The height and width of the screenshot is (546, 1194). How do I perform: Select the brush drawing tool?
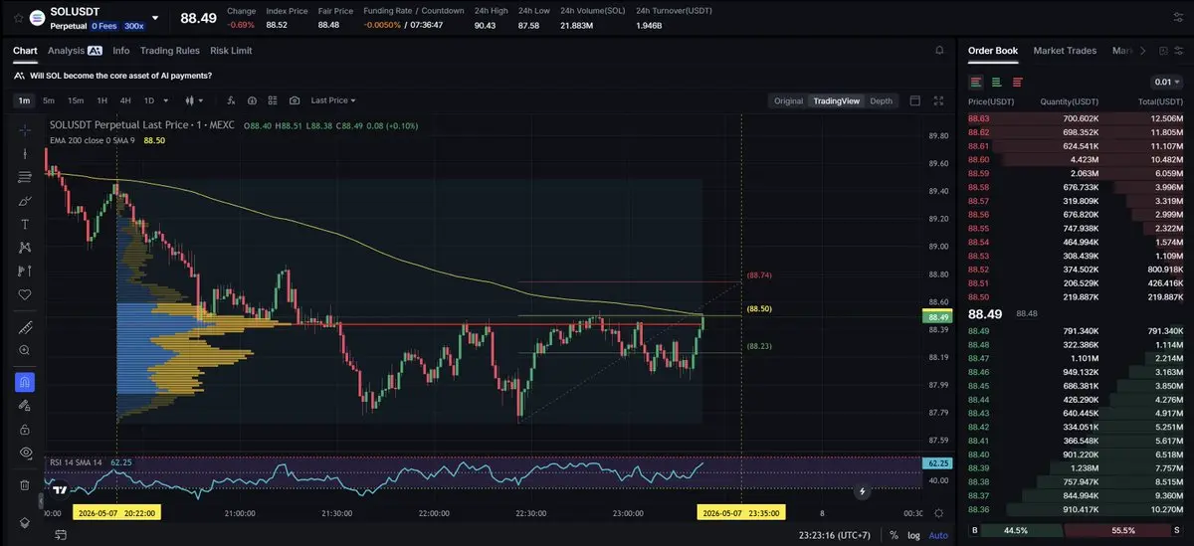pos(25,201)
